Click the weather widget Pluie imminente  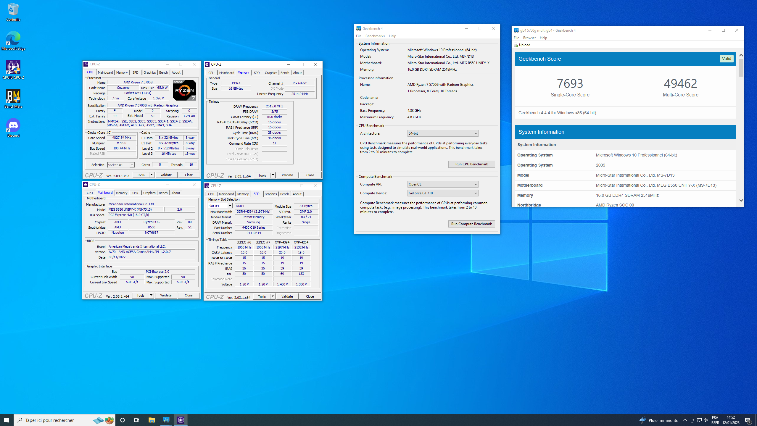[x=658, y=420]
